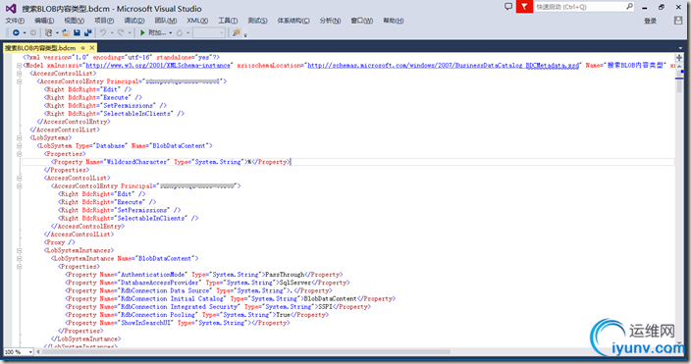The width and height of the screenshot is (691, 364).
Task: Click the vertical scrollbar up arrow
Action: pos(679,66)
